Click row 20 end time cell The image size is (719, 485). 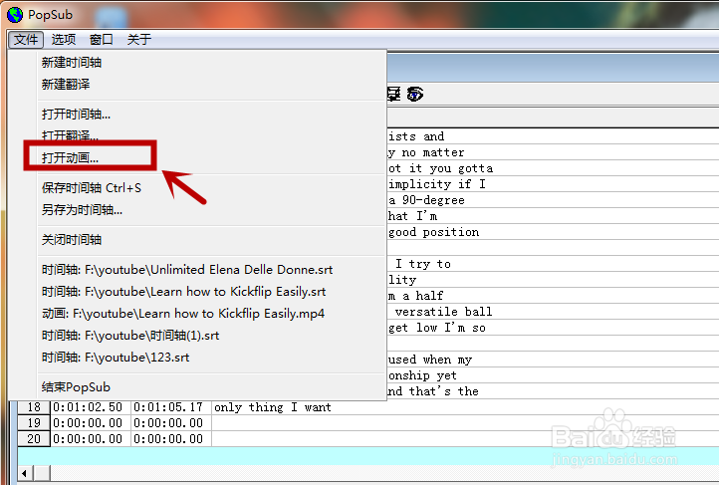pos(171,439)
